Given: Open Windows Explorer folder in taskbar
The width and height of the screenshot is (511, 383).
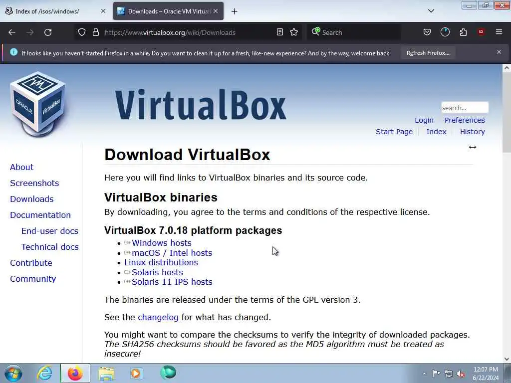Looking at the screenshot, I should pyautogui.click(x=106, y=374).
